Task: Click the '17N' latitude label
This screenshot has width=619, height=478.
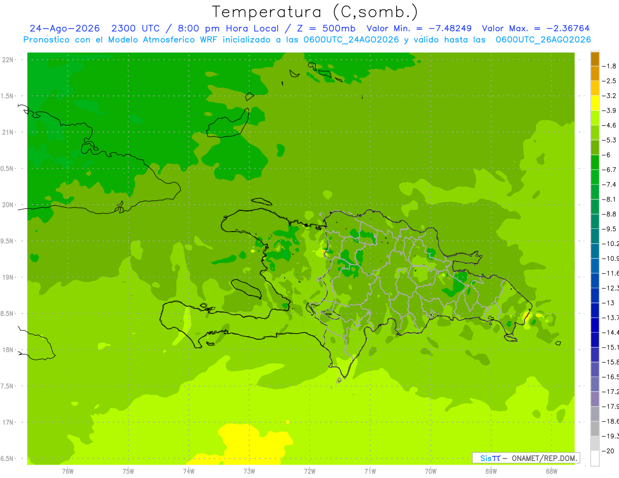Action: (8, 423)
